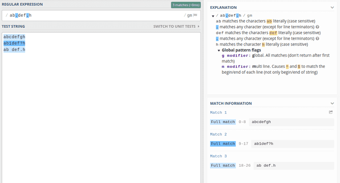Screen dimensions: 340x183
Task: Click the Match 3 heading
Action: [x=218, y=156]
